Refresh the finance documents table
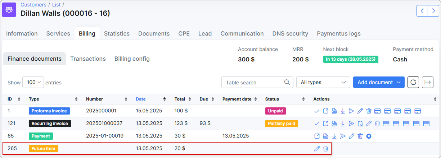 click(413, 82)
